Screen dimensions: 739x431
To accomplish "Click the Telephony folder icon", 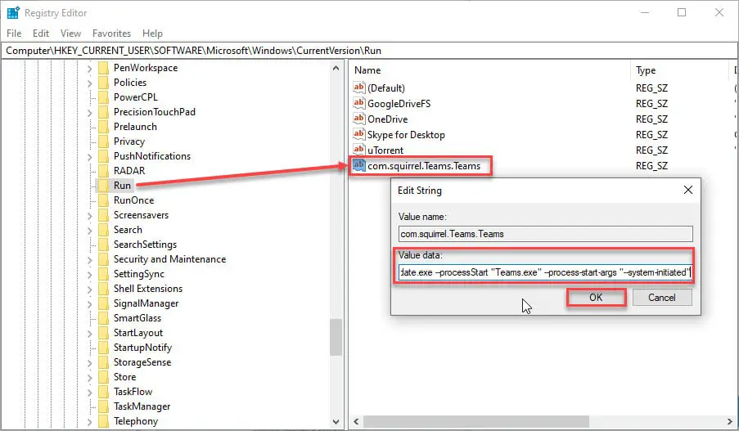I will 103,421.
